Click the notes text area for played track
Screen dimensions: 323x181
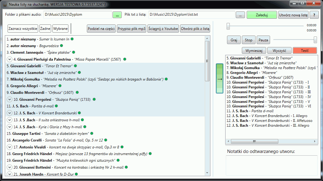tap(272, 165)
